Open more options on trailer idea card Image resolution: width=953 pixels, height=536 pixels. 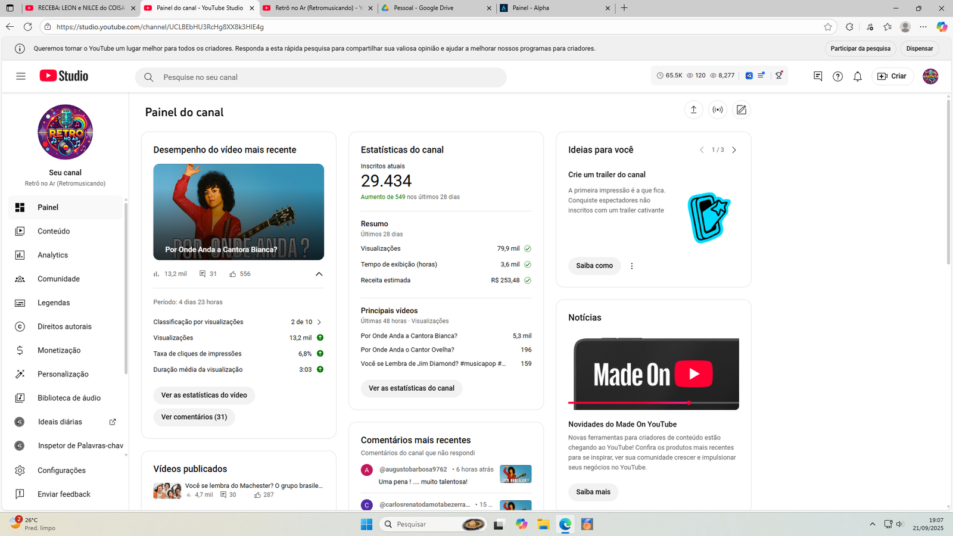coord(632,266)
